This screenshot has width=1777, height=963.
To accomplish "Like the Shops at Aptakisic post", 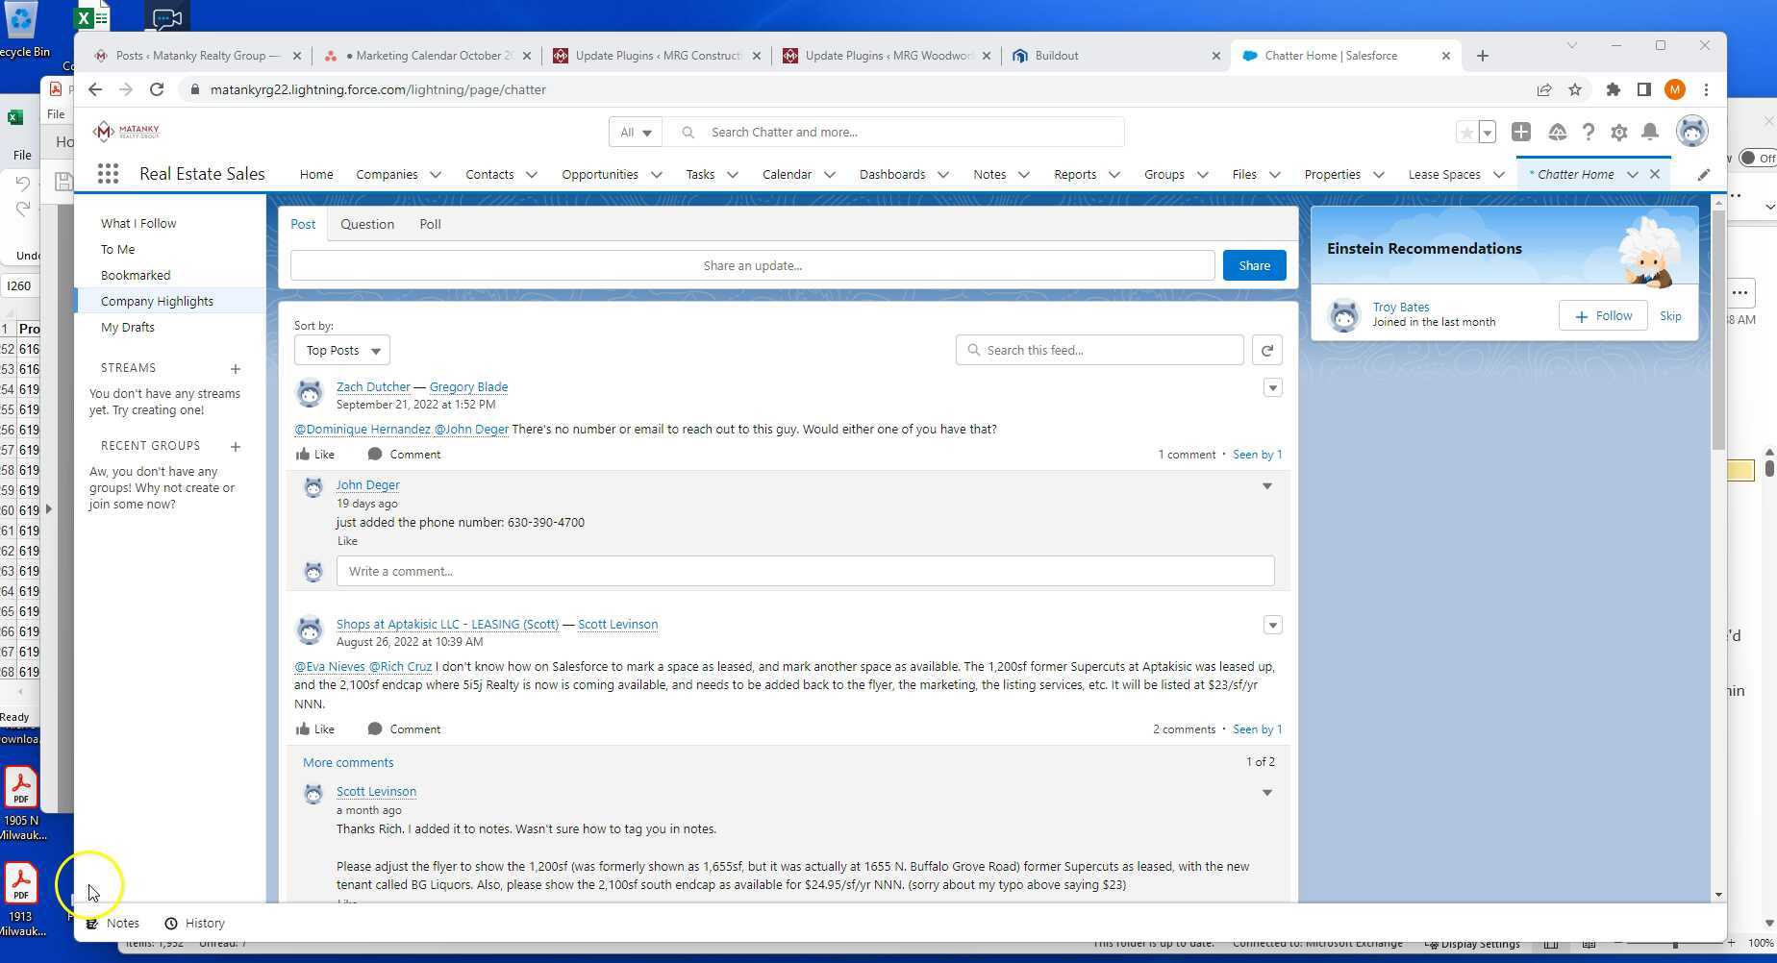I will tap(314, 728).
